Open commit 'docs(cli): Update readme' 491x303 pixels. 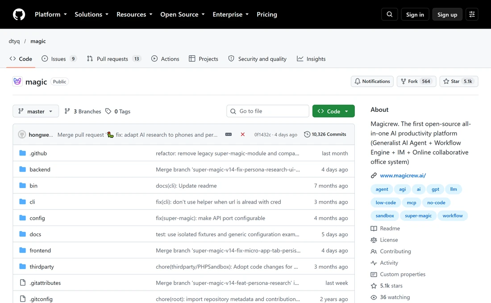186,186
